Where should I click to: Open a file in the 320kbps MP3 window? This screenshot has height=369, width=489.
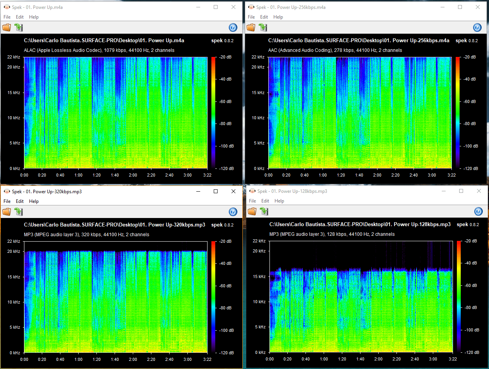(x=7, y=212)
